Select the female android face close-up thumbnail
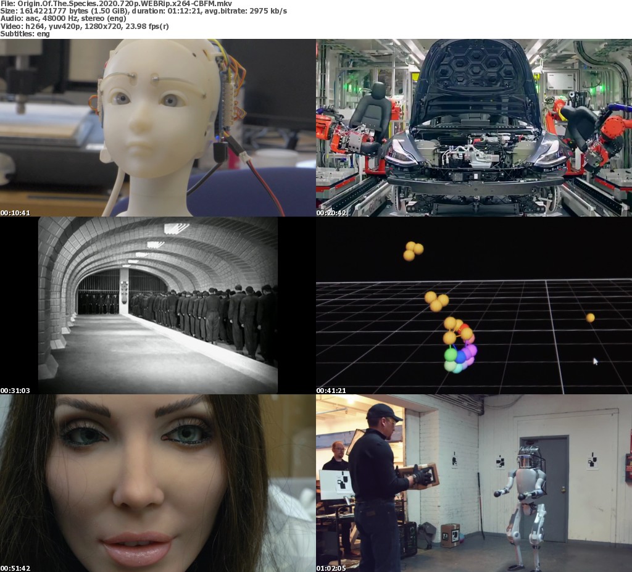The height and width of the screenshot is (572, 632). point(158,483)
